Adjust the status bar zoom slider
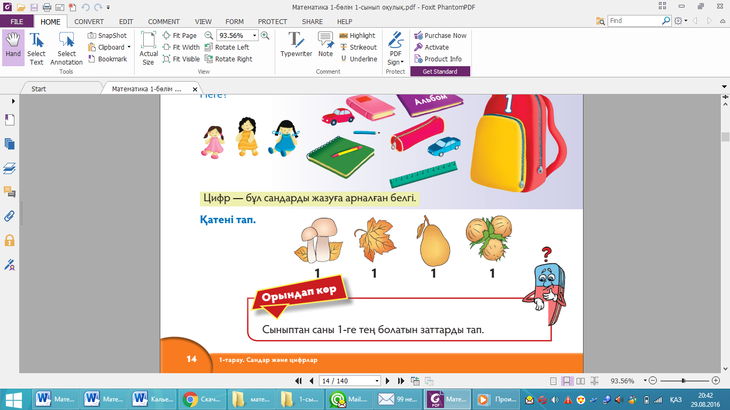Viewport: 730px width, 410px height. pyautogui.click(x=684, y=381)
